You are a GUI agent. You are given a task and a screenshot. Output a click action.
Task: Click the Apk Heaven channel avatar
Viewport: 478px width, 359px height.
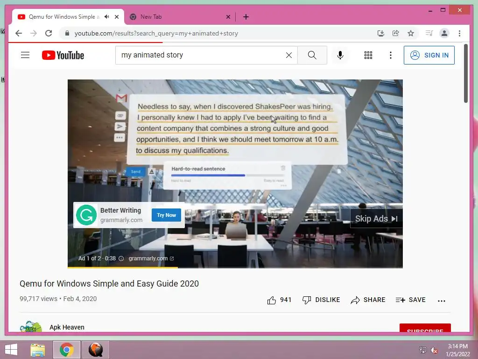tap(30, 326)
